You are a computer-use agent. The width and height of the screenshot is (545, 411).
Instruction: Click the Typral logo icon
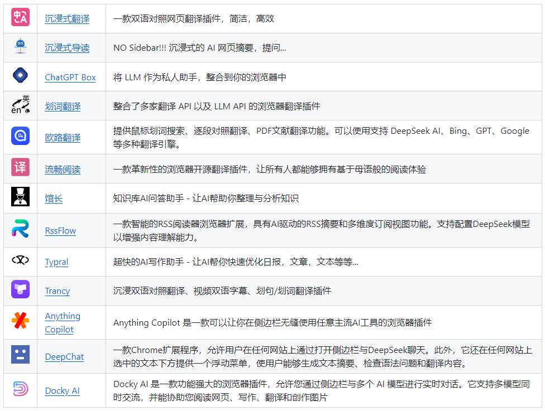[20, 260]
